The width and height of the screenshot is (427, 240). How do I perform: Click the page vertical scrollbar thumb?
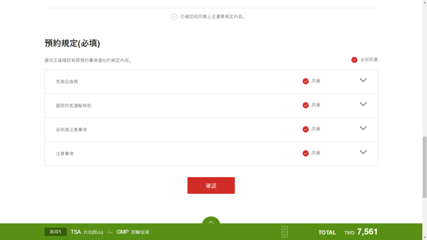pyautogui.click(x=424, y=167)
